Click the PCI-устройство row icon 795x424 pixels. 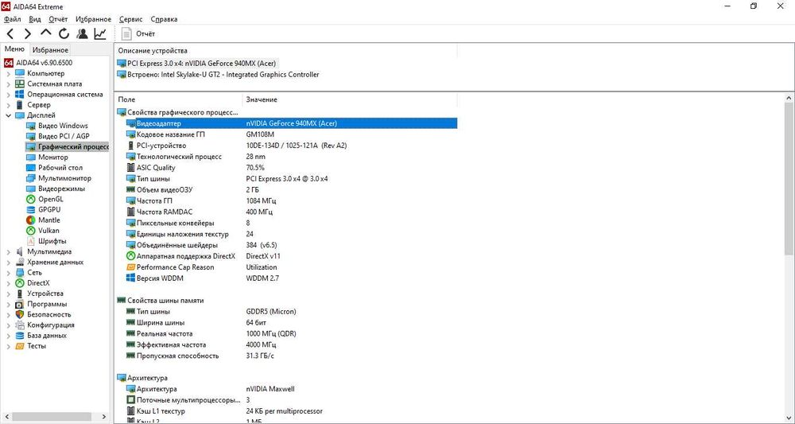pos(131,146)
